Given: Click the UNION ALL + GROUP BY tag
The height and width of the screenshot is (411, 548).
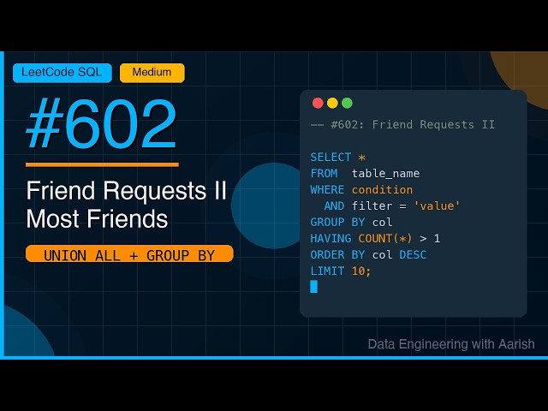Looking at the screenshot, I should [x=129, y=254].
